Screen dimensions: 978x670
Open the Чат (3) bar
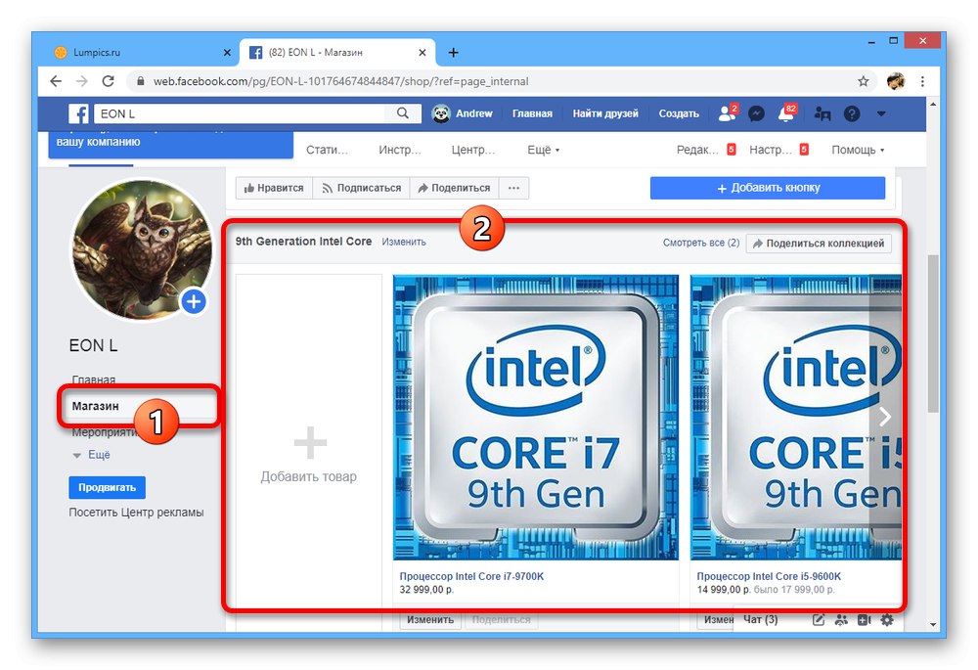pos(760,619)
